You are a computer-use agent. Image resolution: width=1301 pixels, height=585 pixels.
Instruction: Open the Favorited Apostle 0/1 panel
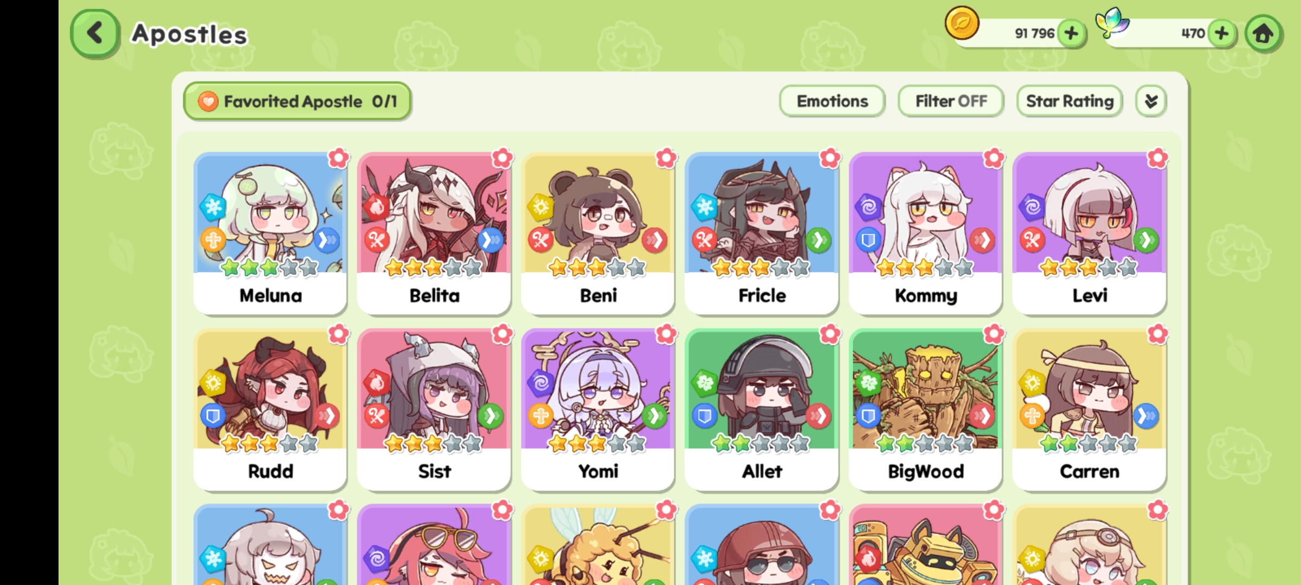[297, 101]
